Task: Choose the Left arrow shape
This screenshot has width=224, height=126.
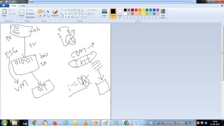Action: click(x=79, y=14)
